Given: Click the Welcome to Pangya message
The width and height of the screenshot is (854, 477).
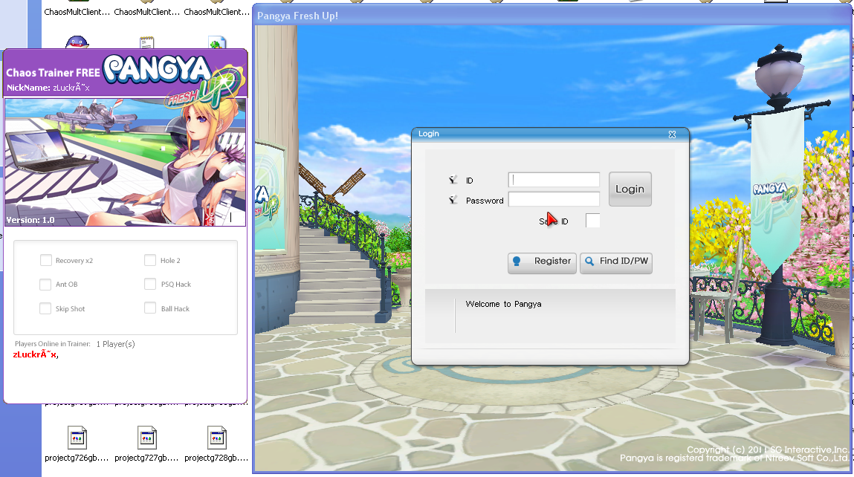Looking at the screenshot, I should (503, 304).
